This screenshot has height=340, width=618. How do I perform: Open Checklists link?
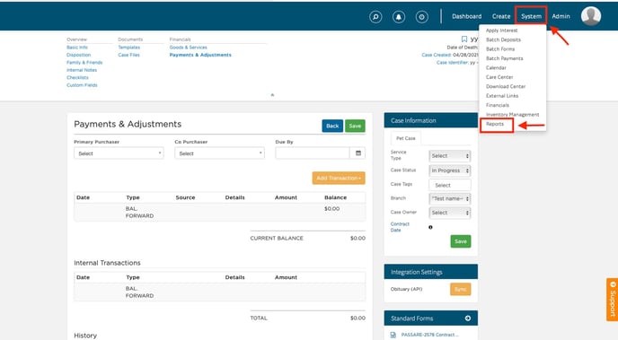77,77
